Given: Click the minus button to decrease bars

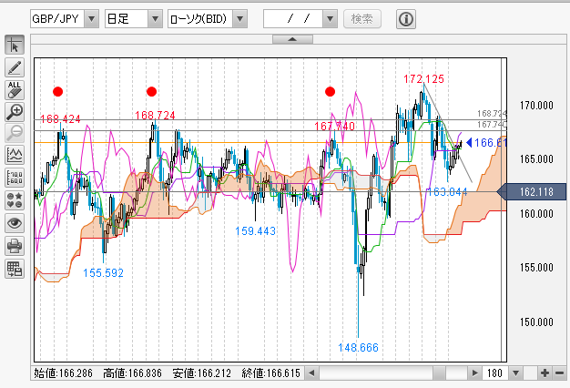Looking at the screenshot, I should tap(559, 373).
